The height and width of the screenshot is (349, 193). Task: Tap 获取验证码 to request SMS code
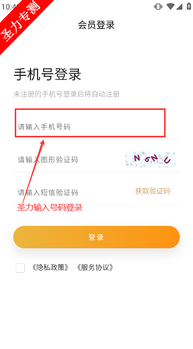[153, 191]
